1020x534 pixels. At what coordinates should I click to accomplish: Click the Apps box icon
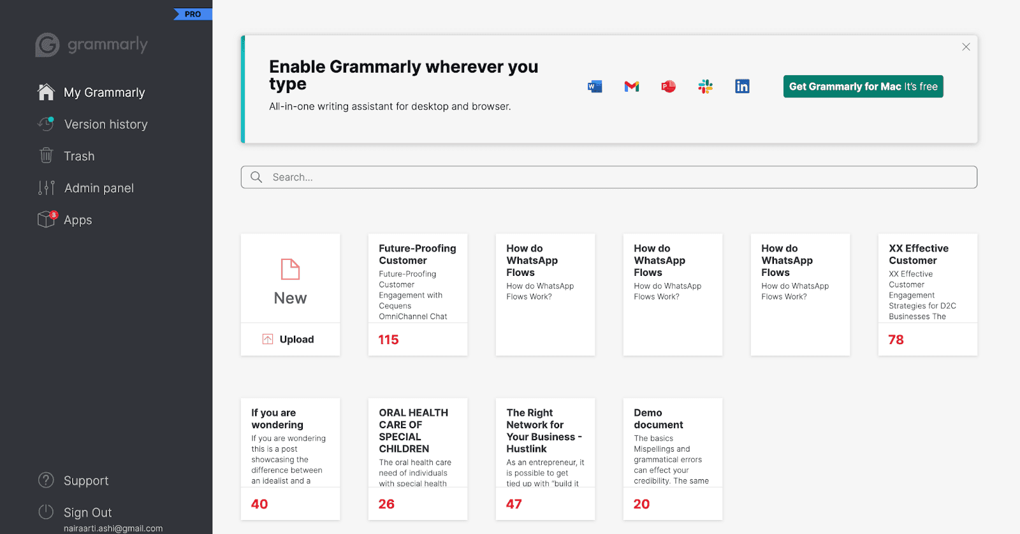(47, 219)
